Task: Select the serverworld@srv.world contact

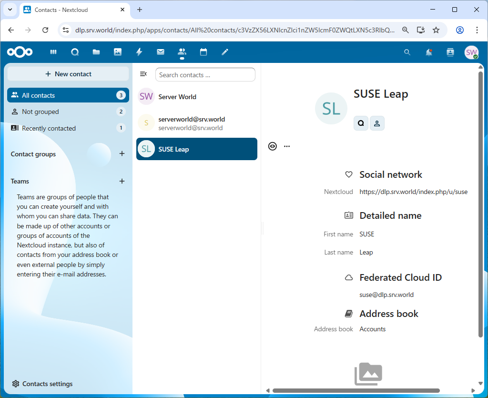Action: pyautogui.click(x=197, y=123)
